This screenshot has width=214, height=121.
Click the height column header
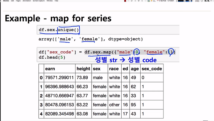pyautogui.click(x=83, y=69)
